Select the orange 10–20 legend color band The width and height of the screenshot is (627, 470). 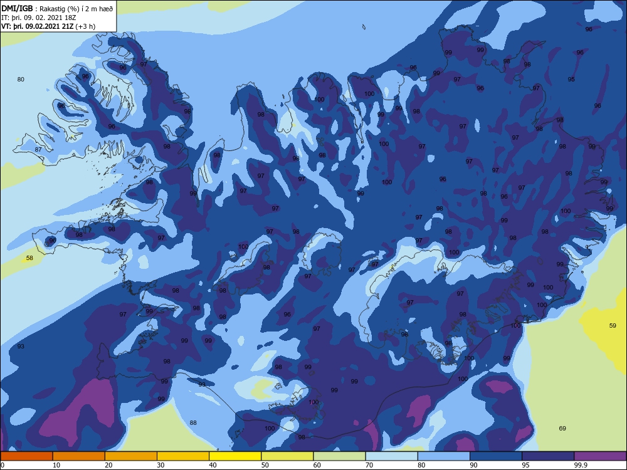[79, 456]
